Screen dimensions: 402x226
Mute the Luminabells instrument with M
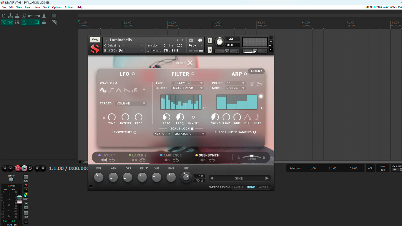210,50
